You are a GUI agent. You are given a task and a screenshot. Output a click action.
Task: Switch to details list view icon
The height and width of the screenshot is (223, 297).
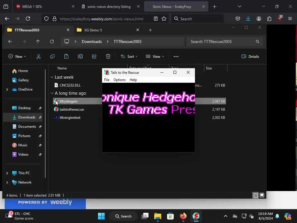tap(256, 195)
